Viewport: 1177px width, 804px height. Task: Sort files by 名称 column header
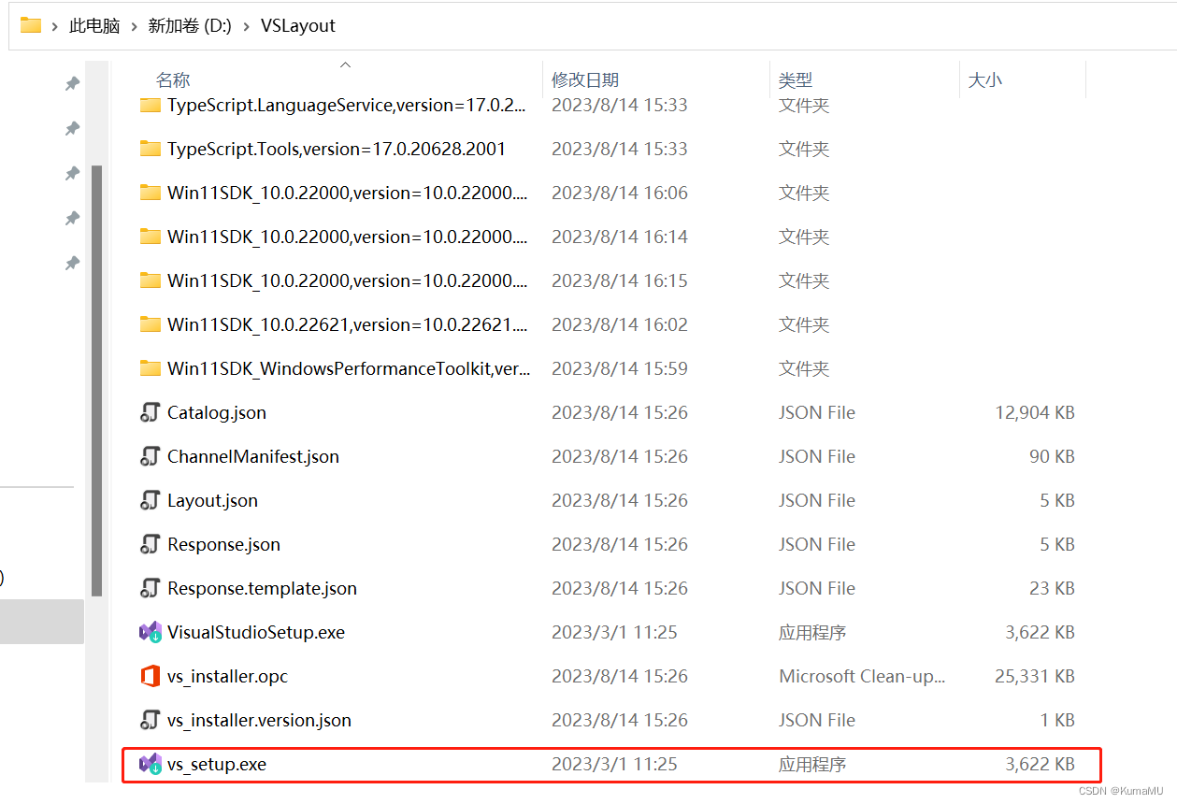click(173, 80)
